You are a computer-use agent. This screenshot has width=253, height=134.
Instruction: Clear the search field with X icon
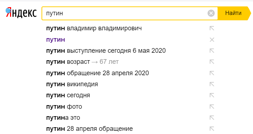tap(211, 13)
